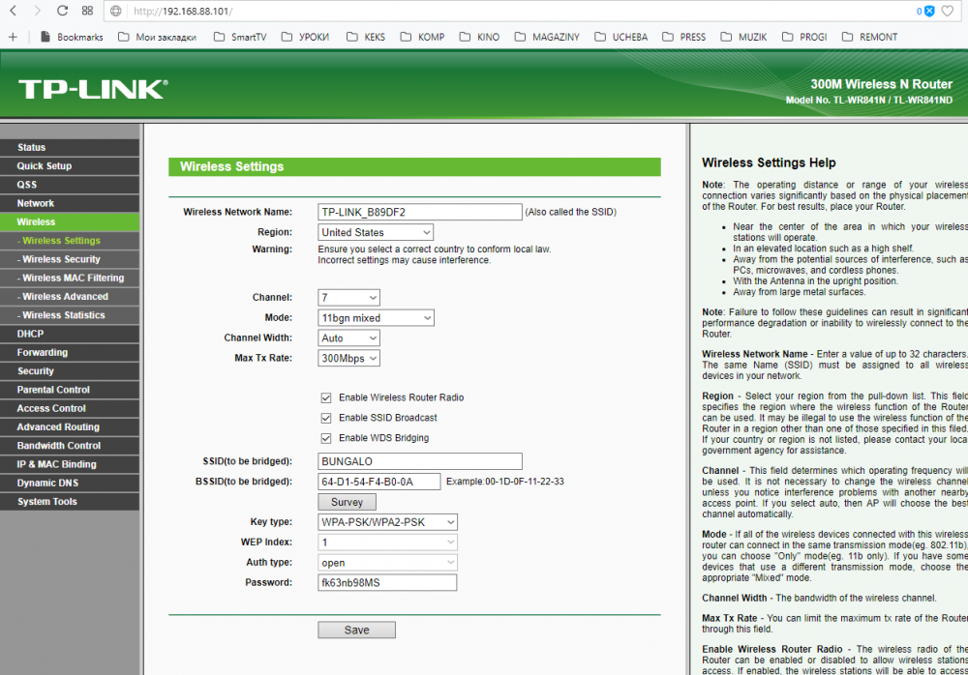Select DHCP from the left menu
This screenshot has height=675, width=968.
[x=30, y=334]
